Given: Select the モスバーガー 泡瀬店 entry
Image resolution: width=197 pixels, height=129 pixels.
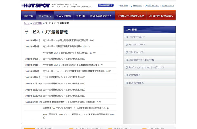Looking at the screenshot, I should [66, 46].
